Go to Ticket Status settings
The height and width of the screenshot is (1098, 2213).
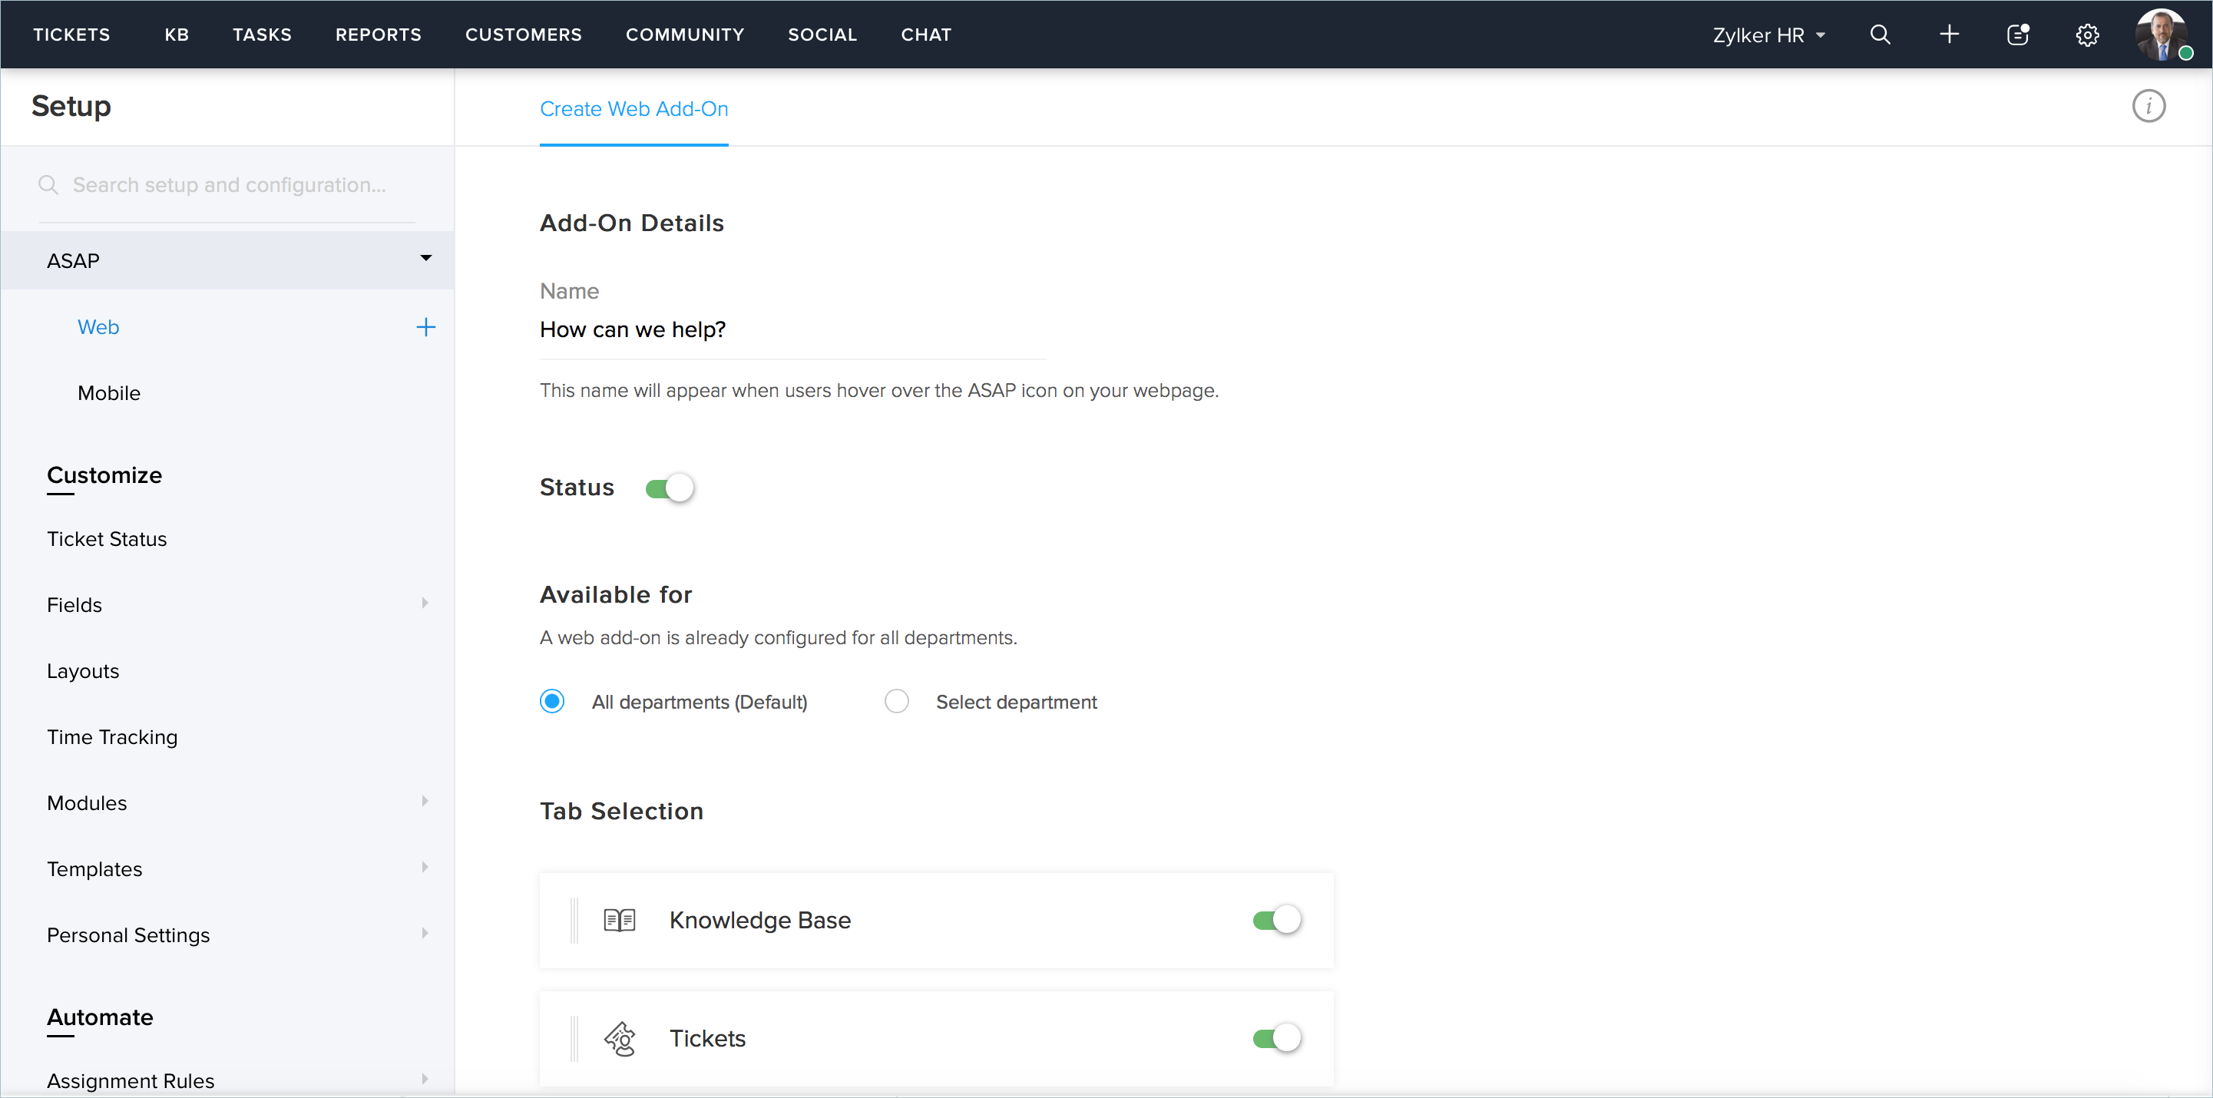[x=107, y=539]
